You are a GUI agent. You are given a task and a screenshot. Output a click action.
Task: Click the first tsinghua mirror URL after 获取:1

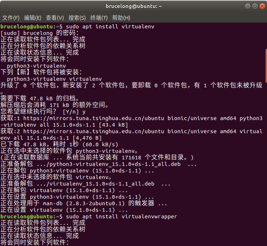point(94,118)
